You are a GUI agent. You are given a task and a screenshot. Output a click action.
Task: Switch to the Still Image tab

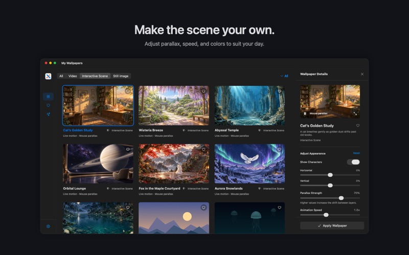121,76
